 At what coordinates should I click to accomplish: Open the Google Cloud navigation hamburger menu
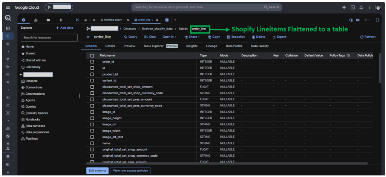8,8
